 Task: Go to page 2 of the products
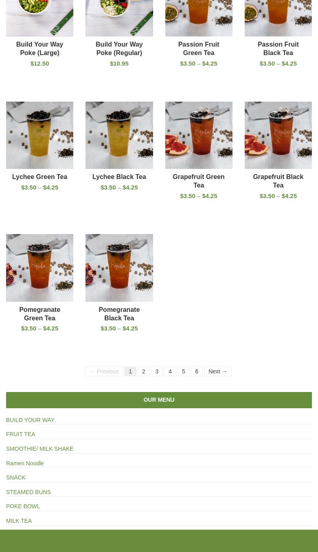[x=143, y=371]
